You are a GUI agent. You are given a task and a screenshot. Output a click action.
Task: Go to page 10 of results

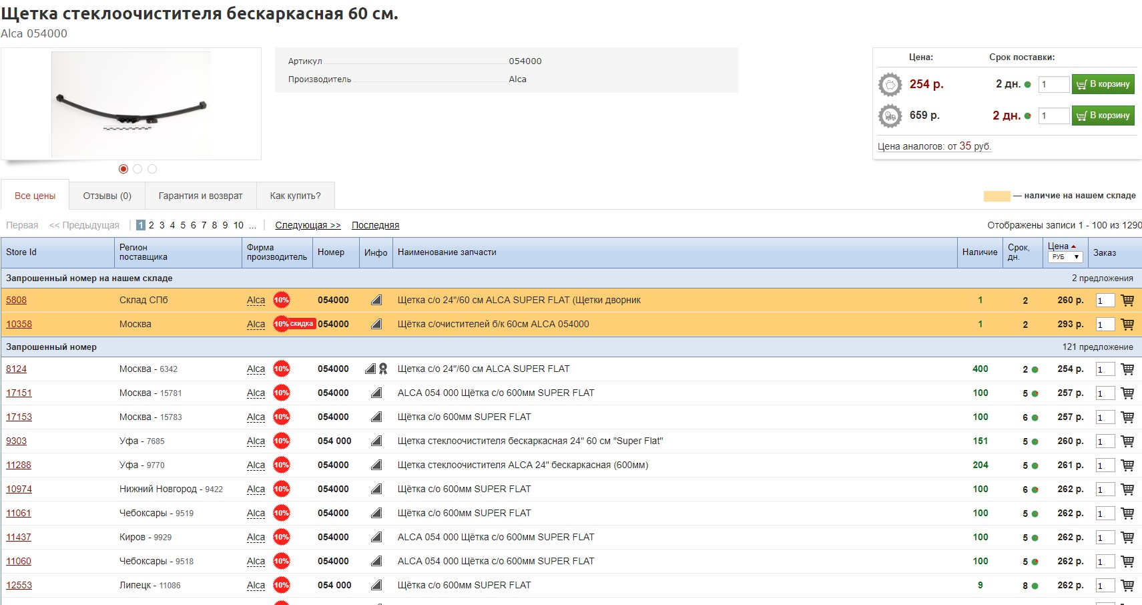point(238,225)
